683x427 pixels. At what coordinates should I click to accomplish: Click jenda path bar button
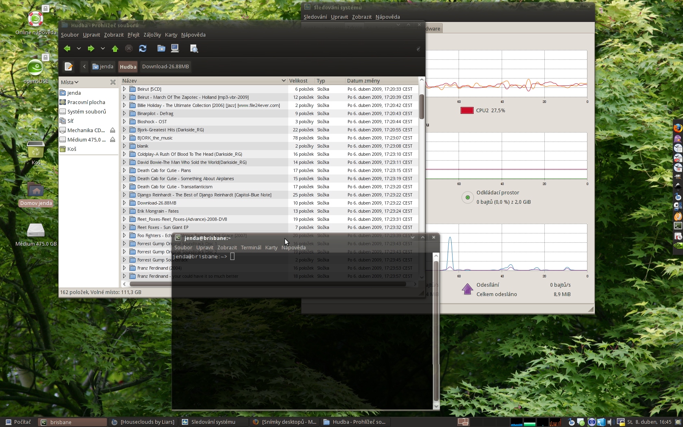[x=103, y=66]
